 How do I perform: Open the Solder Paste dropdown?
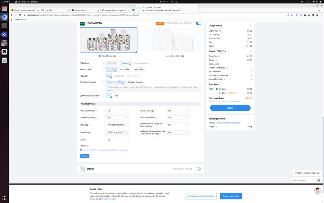[x=117, y=132]
